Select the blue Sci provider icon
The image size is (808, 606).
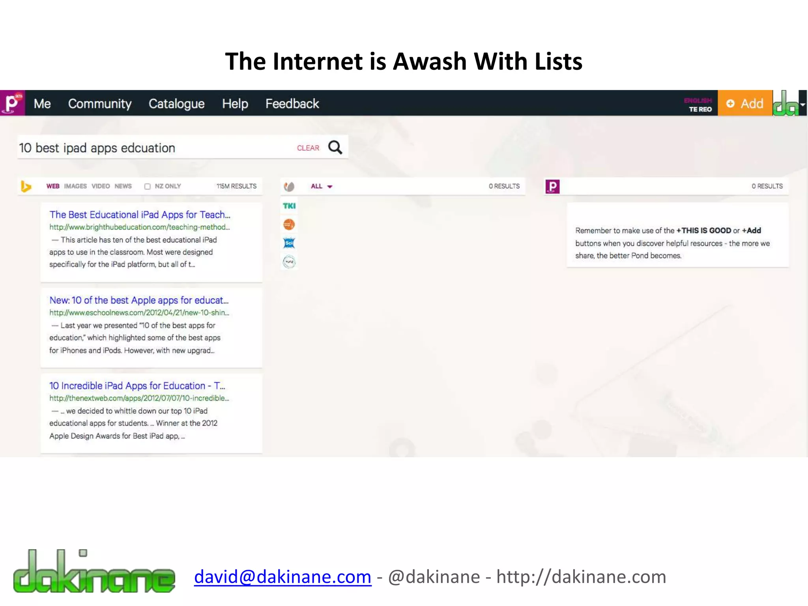tap(289, 243)
